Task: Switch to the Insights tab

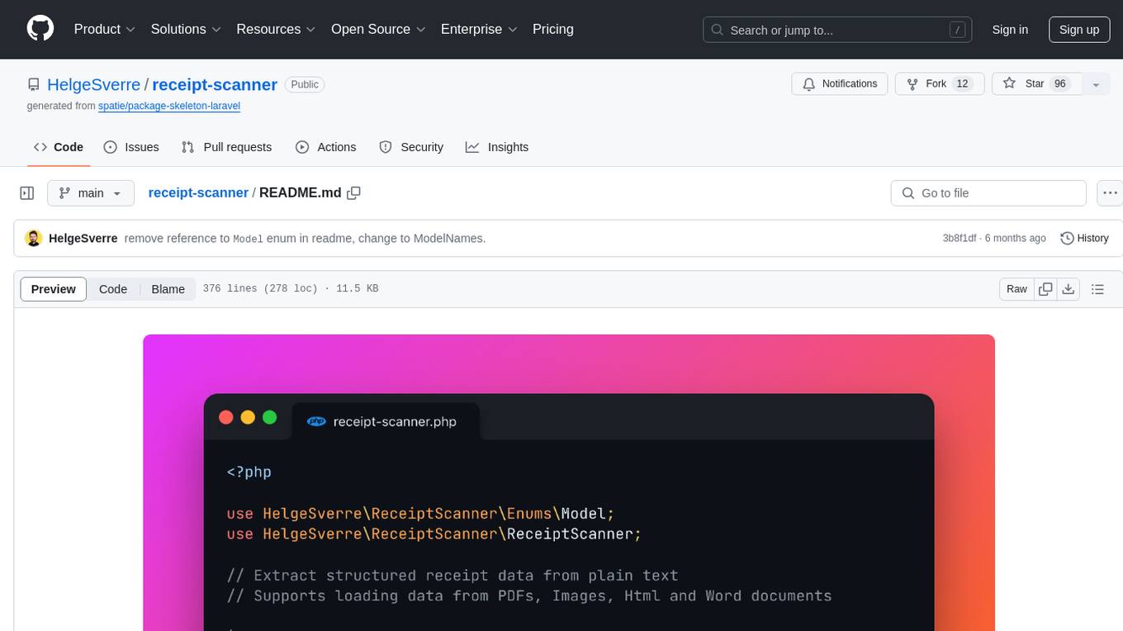Action: pos(497,147)
